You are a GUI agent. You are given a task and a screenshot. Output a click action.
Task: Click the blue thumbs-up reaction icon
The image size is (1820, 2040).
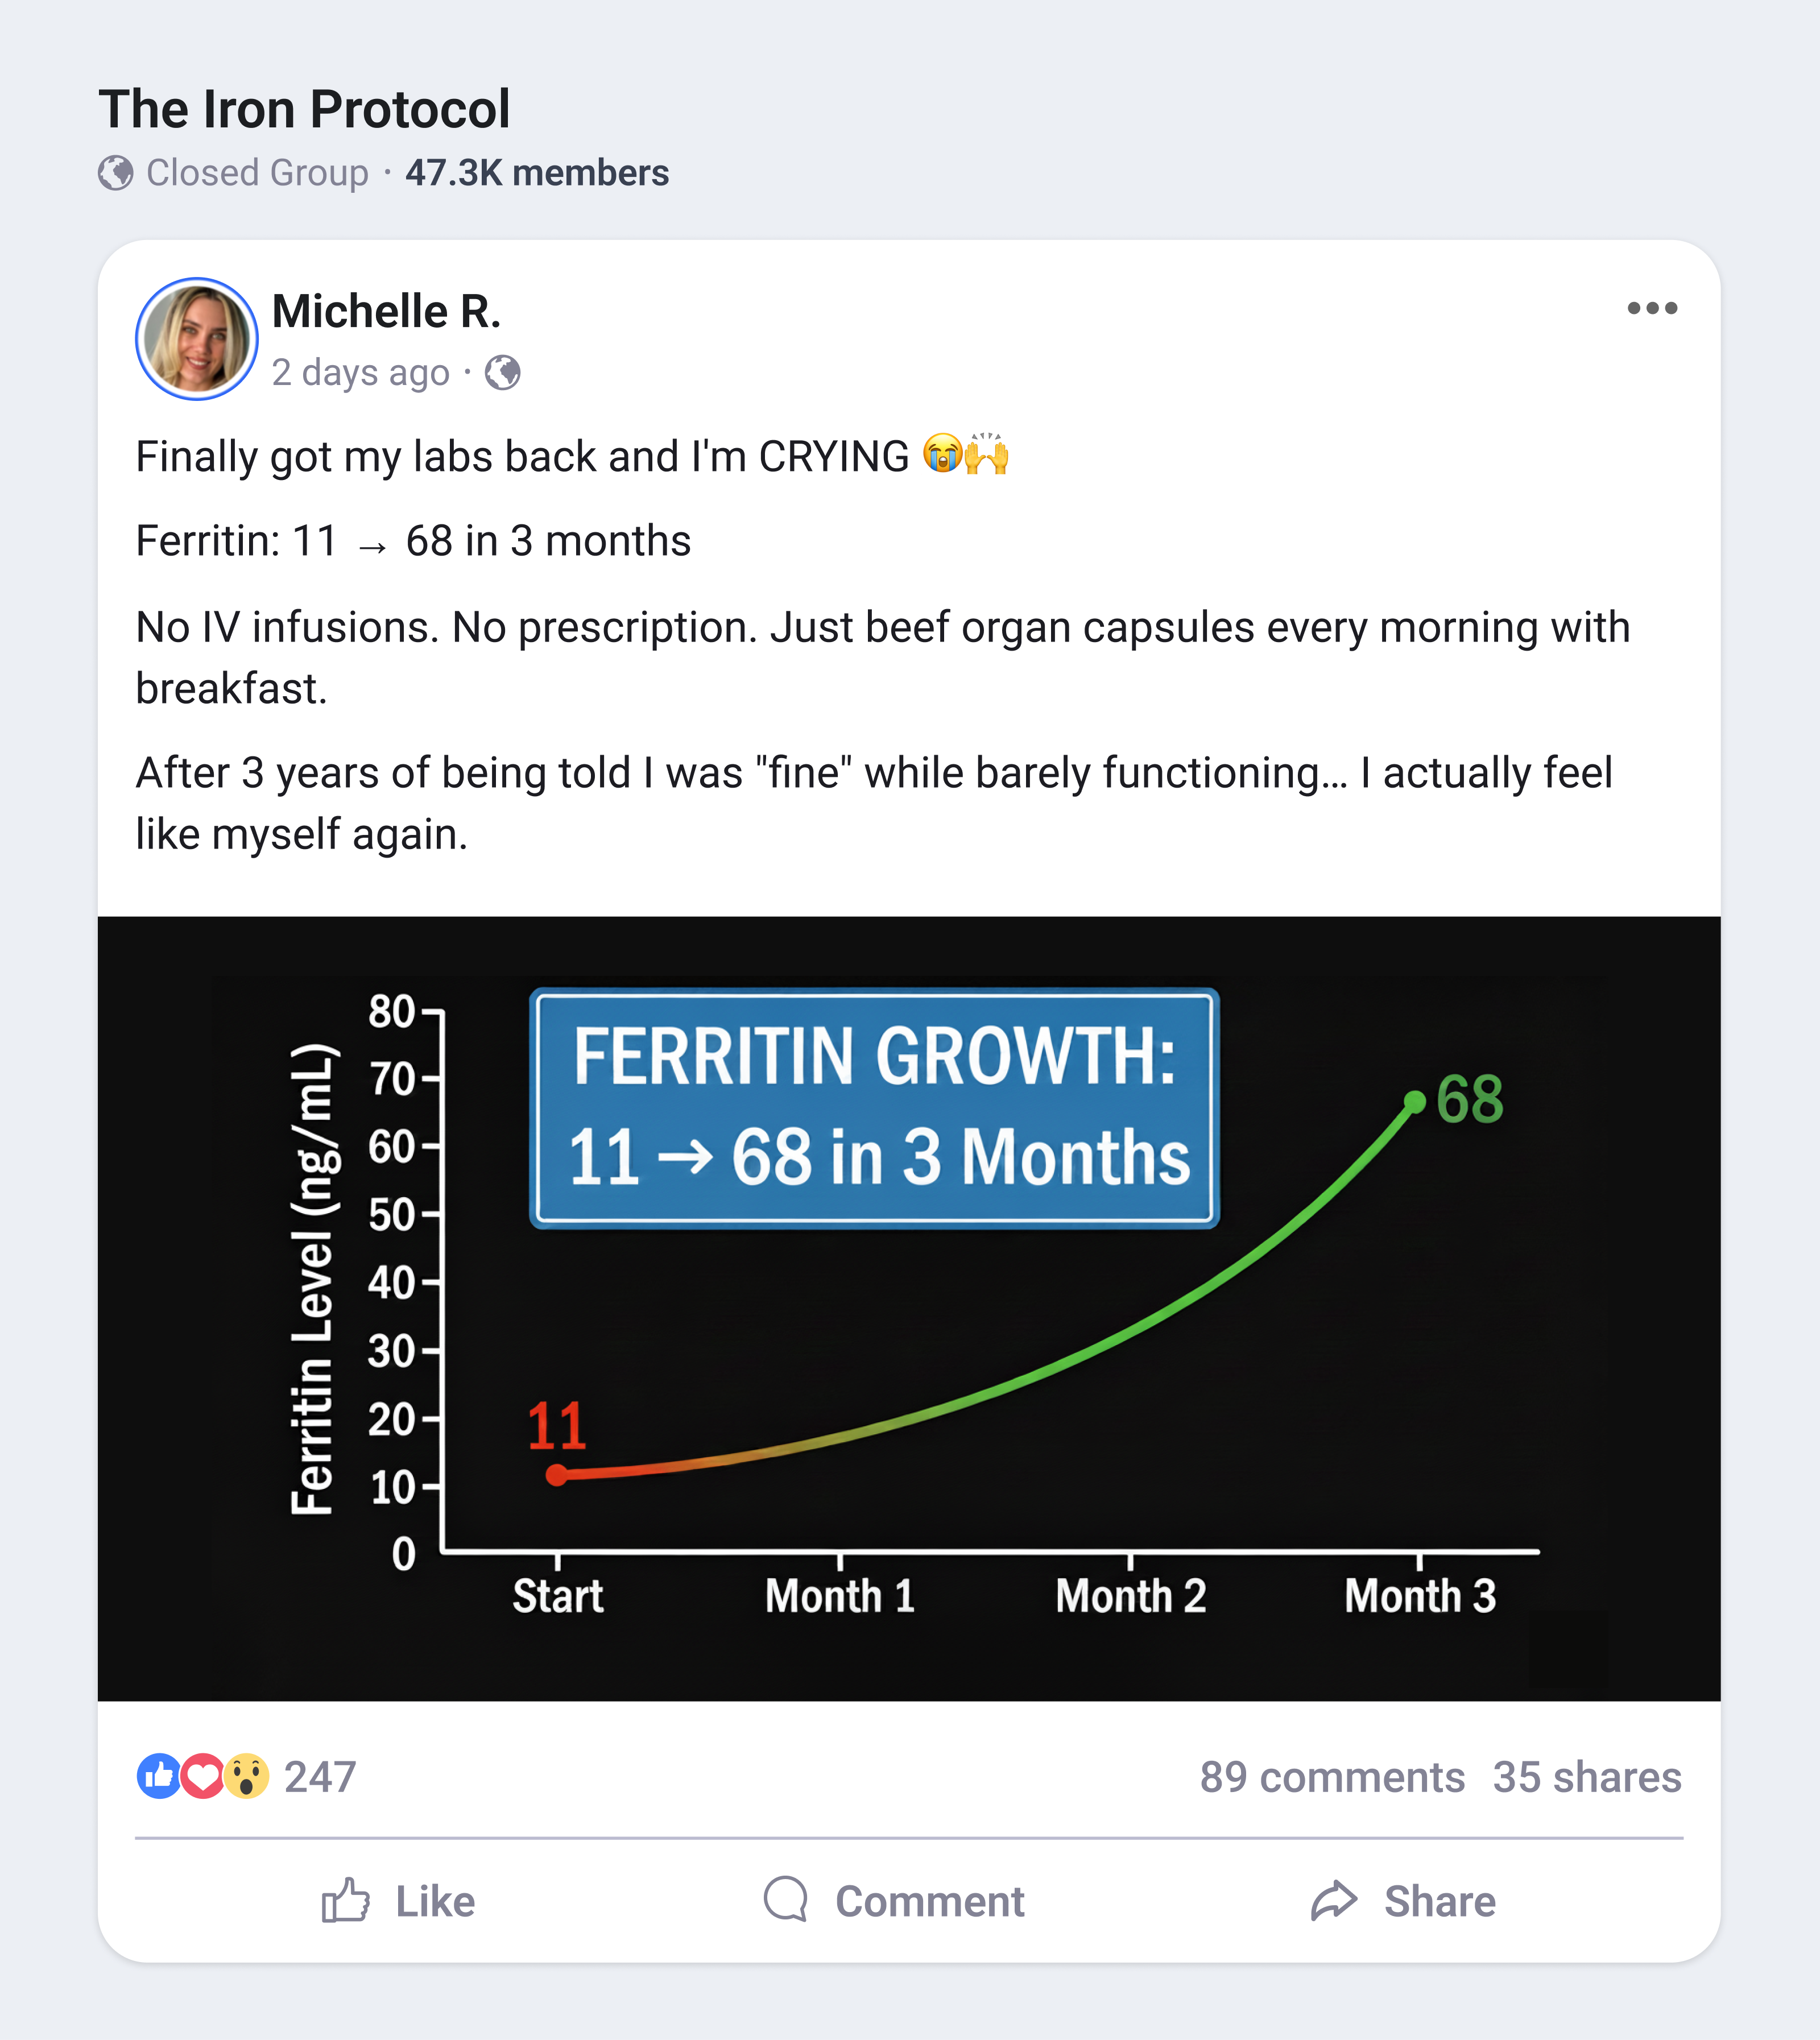(158, 1776)
